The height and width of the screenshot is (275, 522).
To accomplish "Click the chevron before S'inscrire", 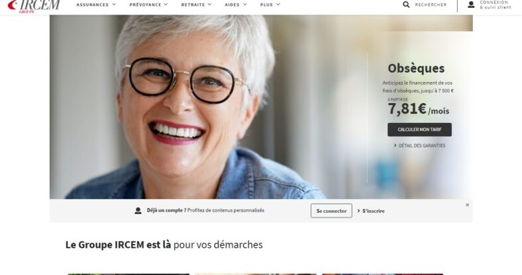I will (x=359, y=211).
